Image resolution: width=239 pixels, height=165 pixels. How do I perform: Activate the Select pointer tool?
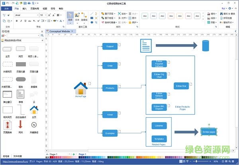point(70,18)
